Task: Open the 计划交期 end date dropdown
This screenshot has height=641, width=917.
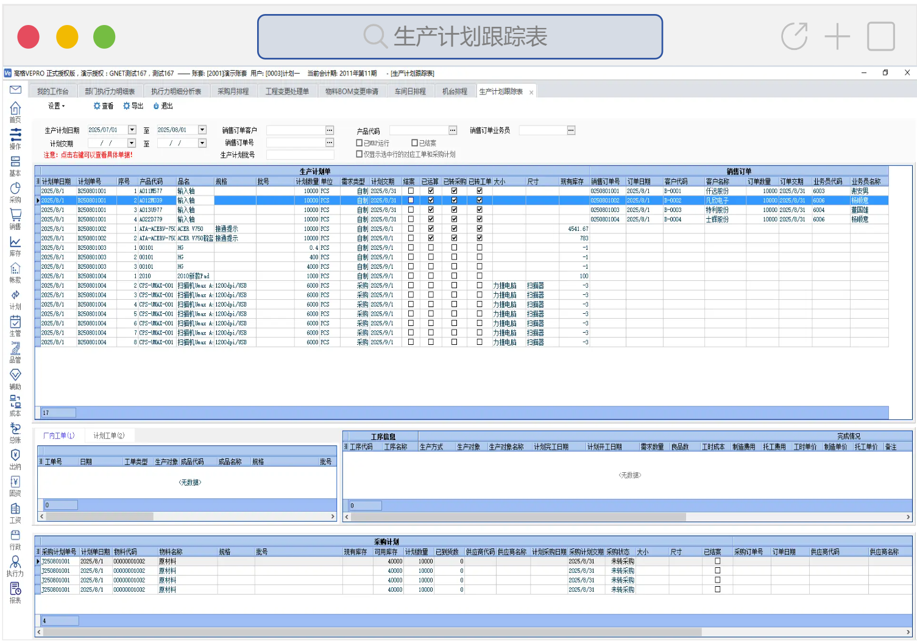Action: click(x=202, y=143)
